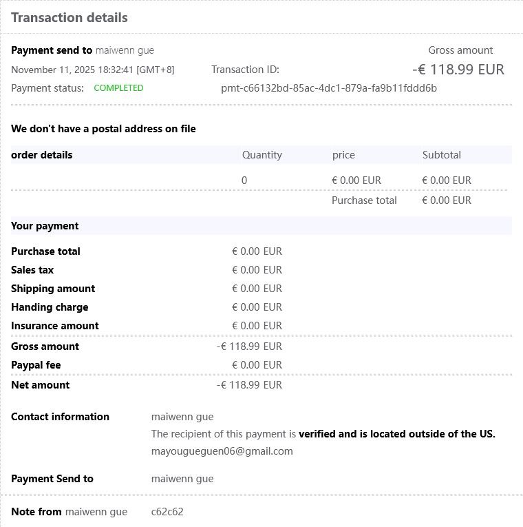Click the Shipping amount row label
523x527 pixels.
point(53,289)
